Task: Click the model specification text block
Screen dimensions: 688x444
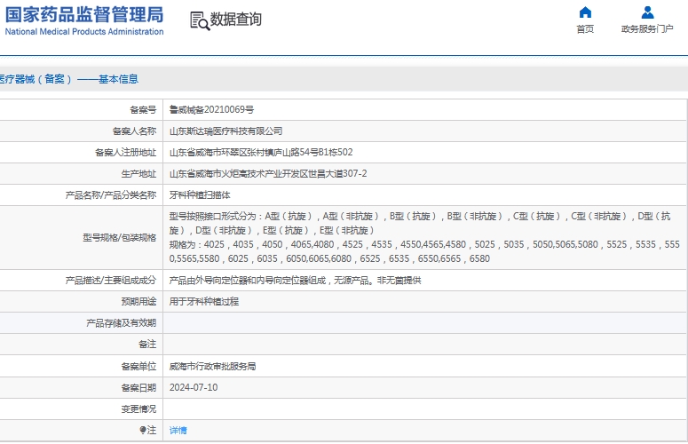Action: 424,237
